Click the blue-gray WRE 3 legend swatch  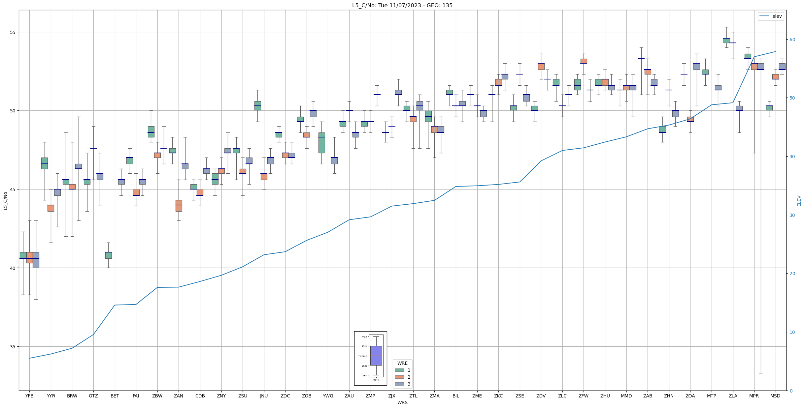click(x=399, y=384)
